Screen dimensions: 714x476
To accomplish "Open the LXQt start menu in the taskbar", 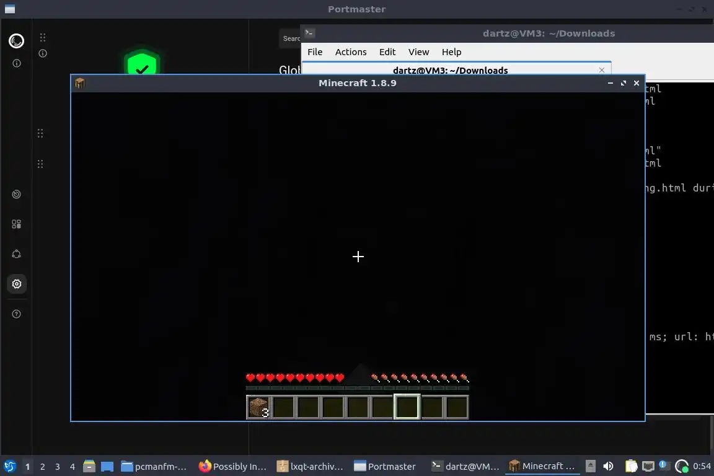I will tap(9, 467).
